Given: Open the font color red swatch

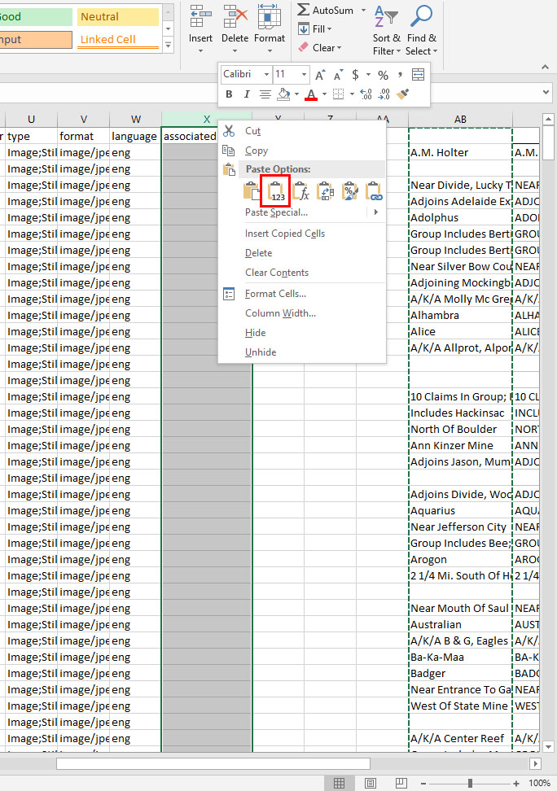Looking at the screenshot, I should click(310, 94).
